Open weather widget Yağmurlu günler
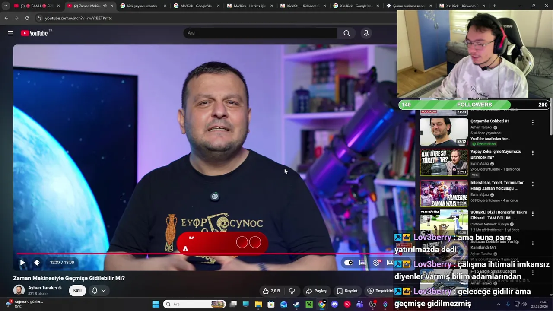 click(x=25, y=304)
